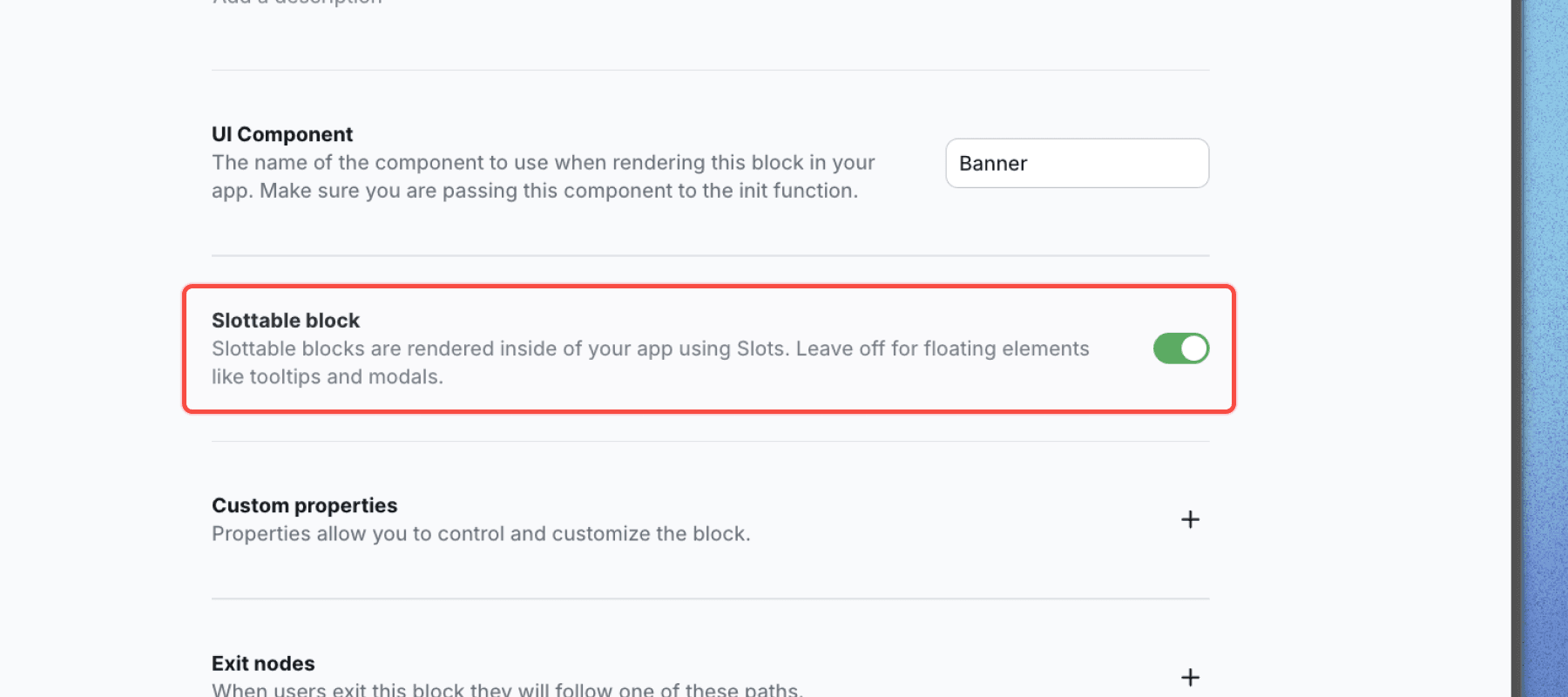Expand the Custom properties section heading
This screenshot has width=1568, height=697.
(304, 505)
